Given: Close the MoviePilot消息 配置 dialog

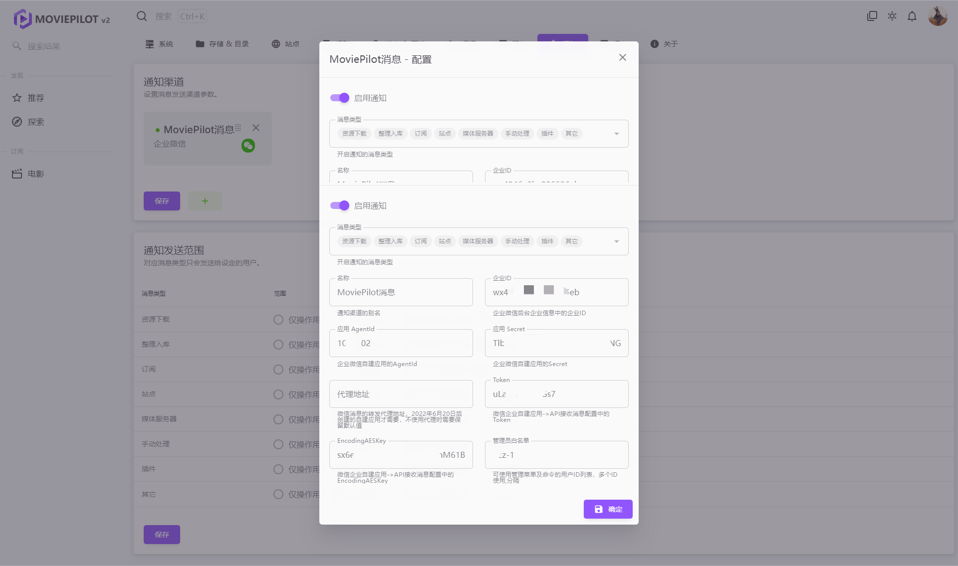Looking at the screenshot, I should click(x=622, y=57).
